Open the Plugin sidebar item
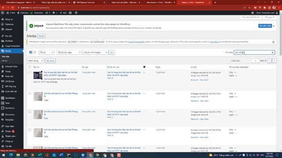Image resolution: width=282 pixels, height=158 pixels. pos(8,131)
